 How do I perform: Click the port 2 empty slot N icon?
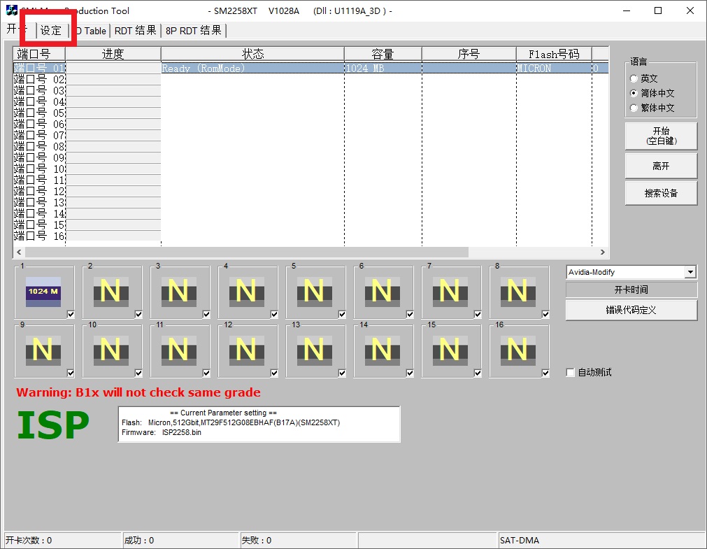click(x=110, y=292)
